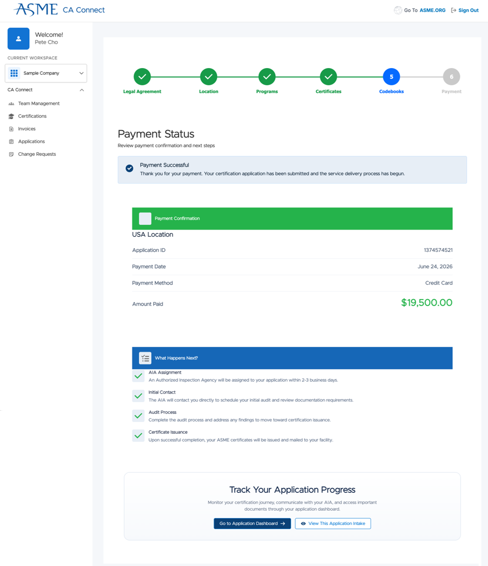
Task: Go to the Certificates step circle
Action: click(x=328, y=77)
